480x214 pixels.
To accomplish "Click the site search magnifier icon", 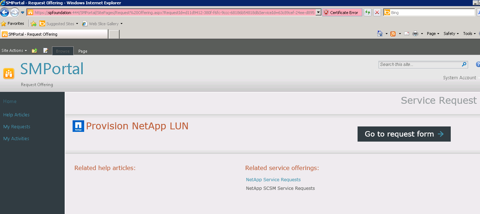I will tap(464, 64).
